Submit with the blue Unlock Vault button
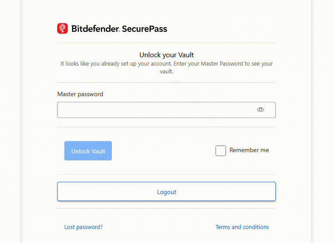 point(88,151)
